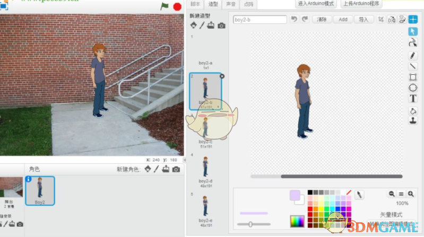Paint a new sprite with the brush icon
This screenshot has width=424, height=237.
(x=157, y=169)
